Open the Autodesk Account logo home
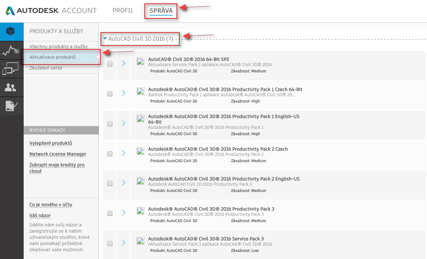 click(x=51, y=11)
